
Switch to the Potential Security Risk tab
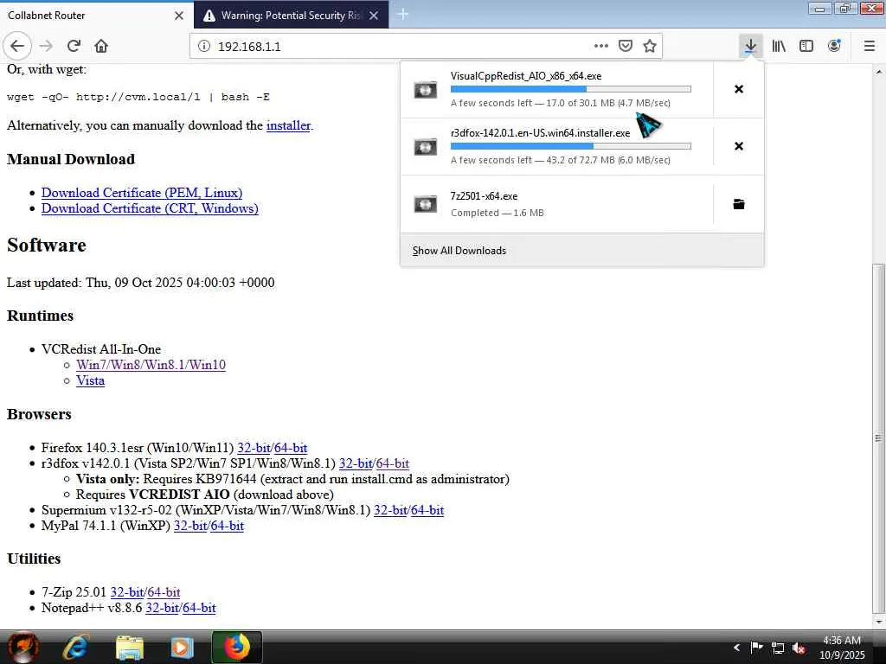(x=291, y=16)
